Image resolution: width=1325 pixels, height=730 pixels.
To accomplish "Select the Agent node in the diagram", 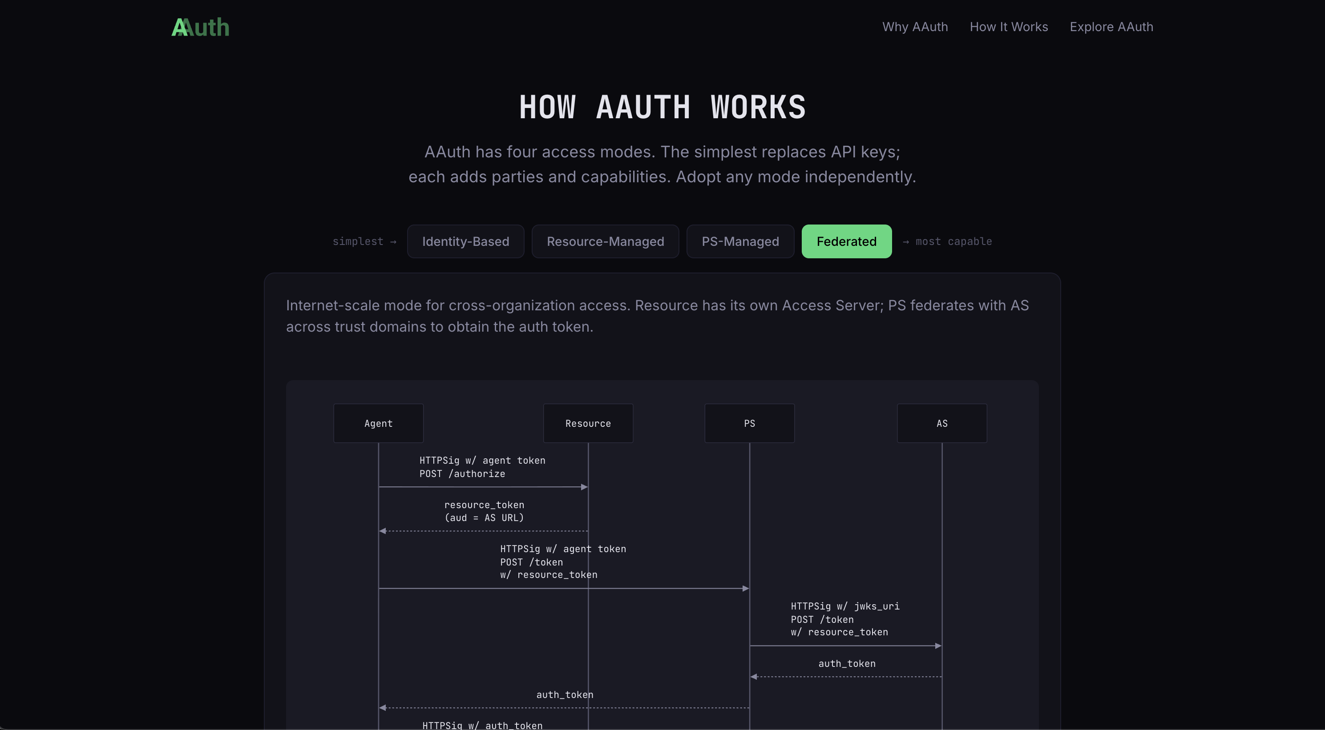I will coord(378,423).
